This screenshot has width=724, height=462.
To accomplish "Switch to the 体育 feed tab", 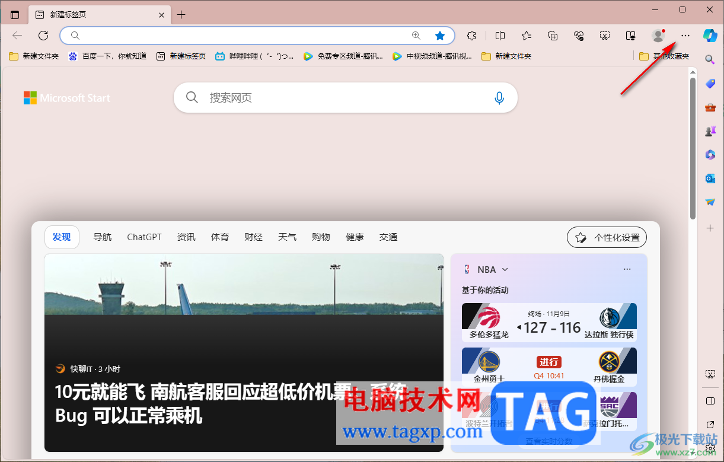I will tap(219, 237).
